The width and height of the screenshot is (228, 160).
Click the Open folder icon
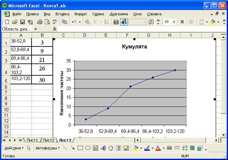[15, 22]
